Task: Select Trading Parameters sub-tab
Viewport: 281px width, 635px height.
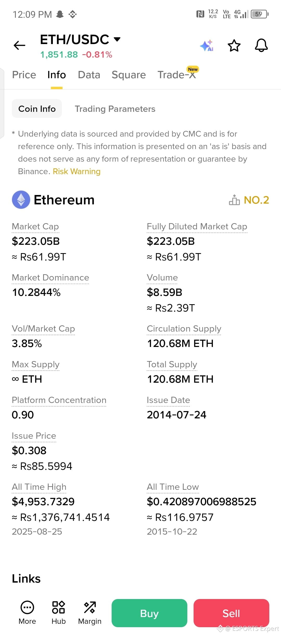Action: pos(115,109)
